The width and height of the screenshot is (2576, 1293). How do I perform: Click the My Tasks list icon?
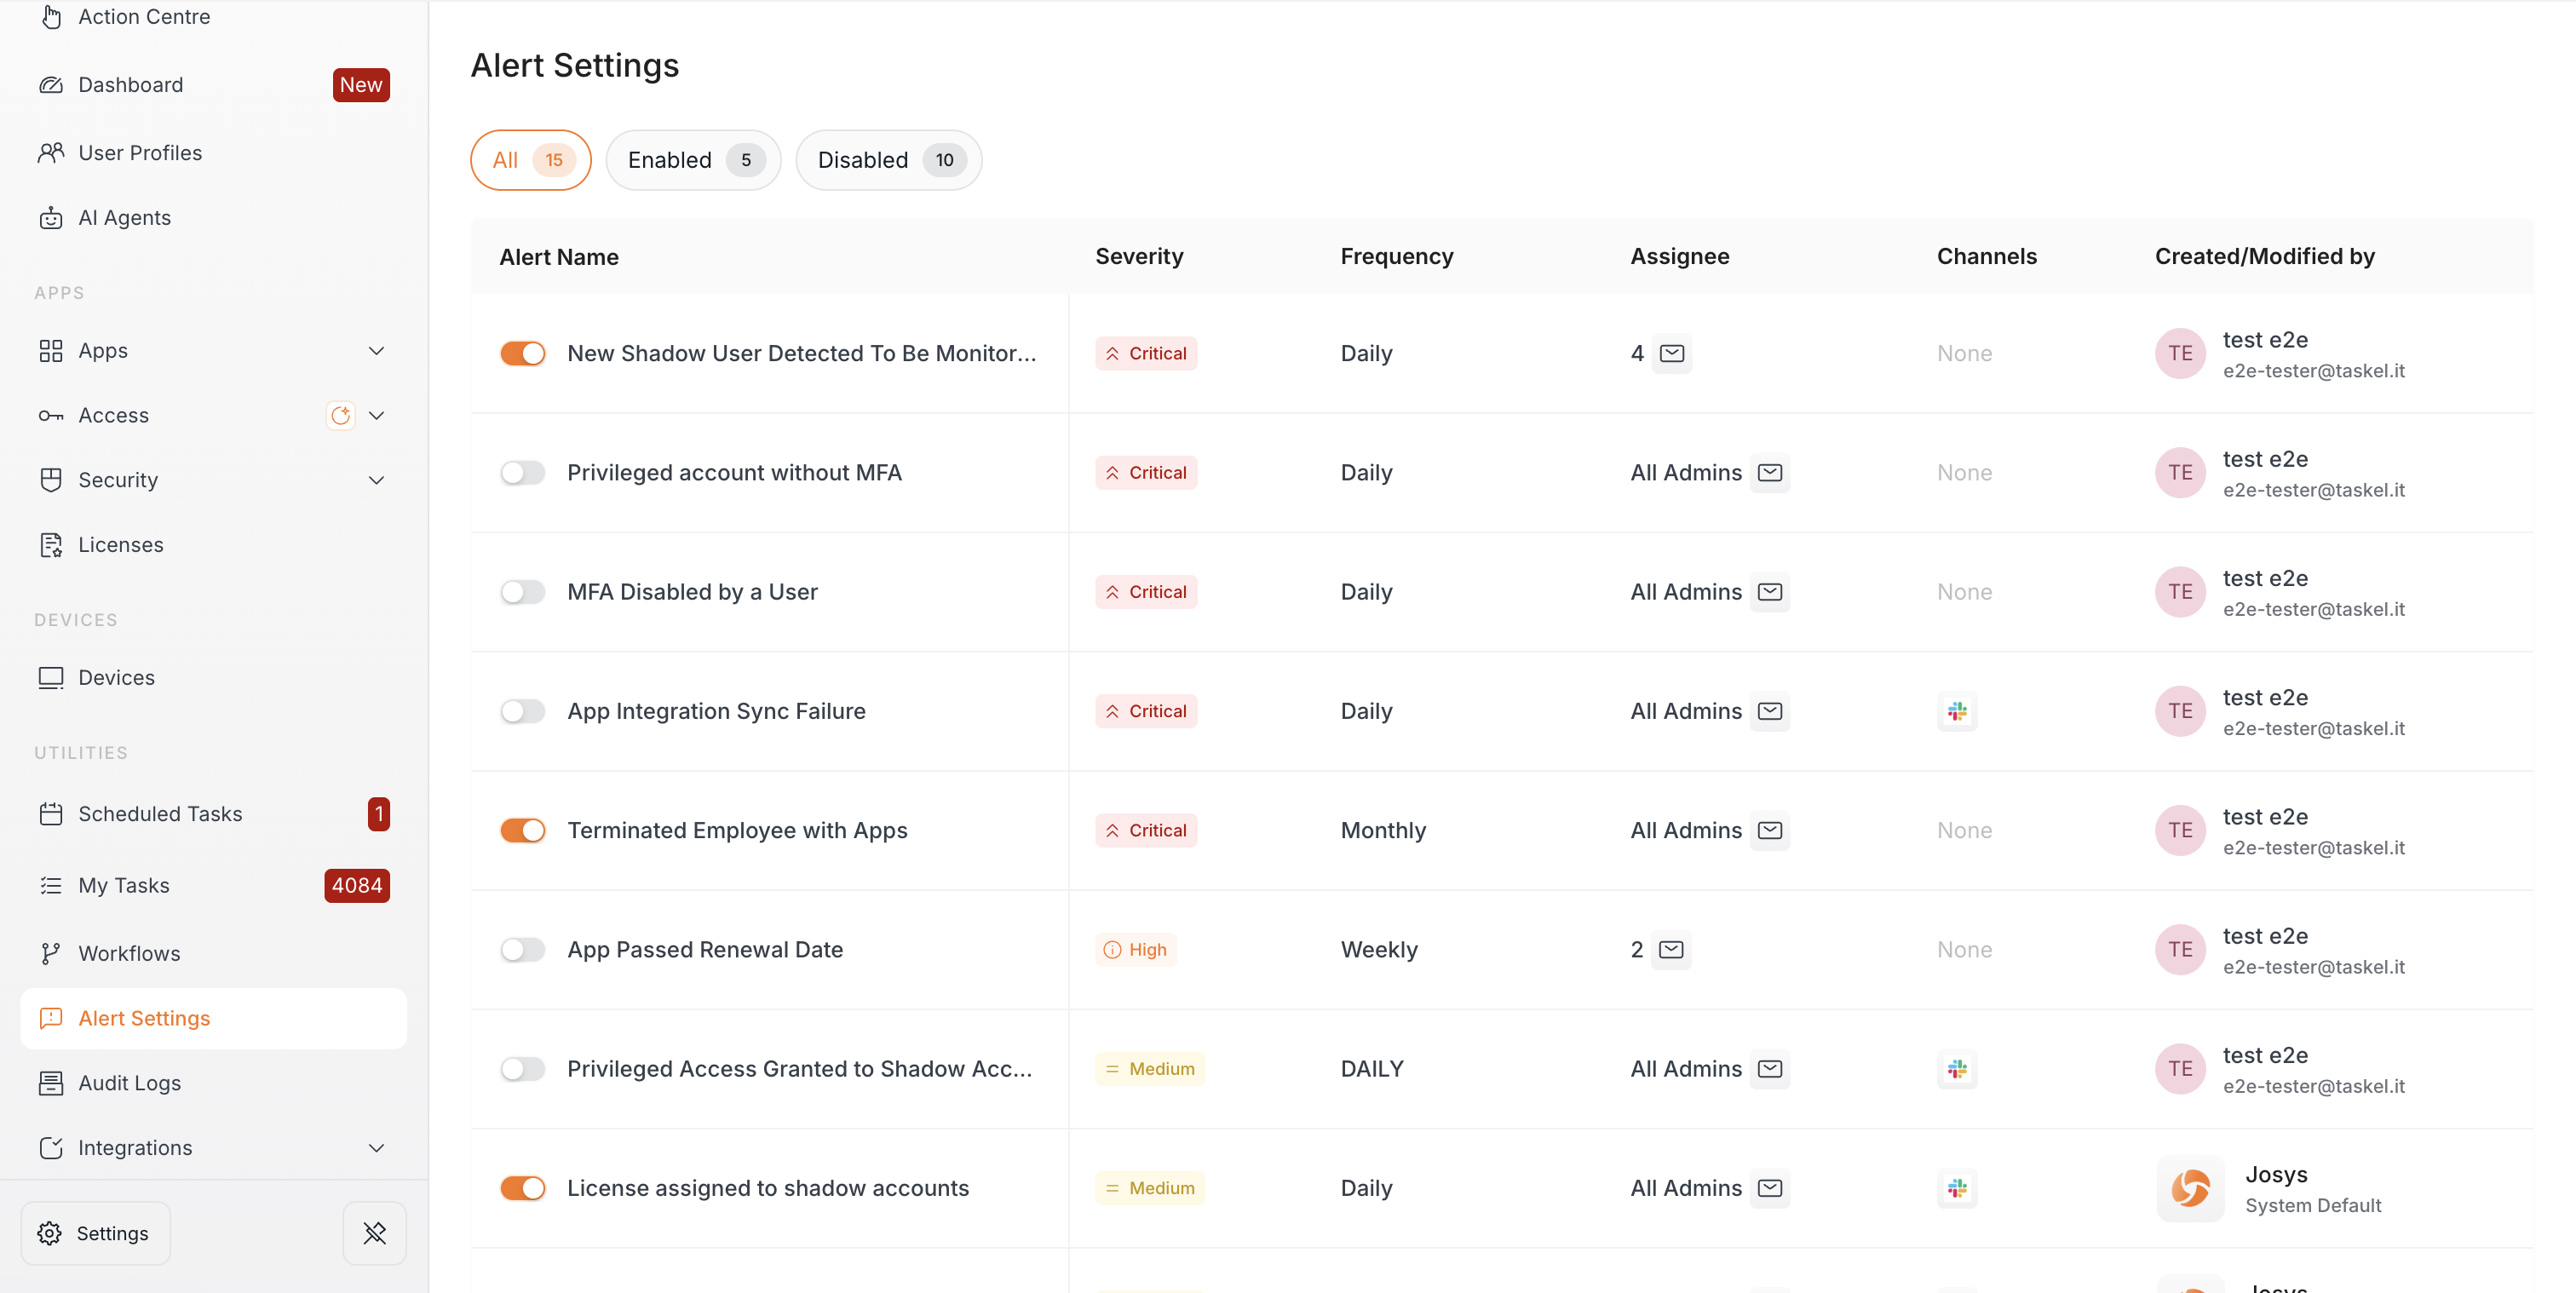click(51, 886)
